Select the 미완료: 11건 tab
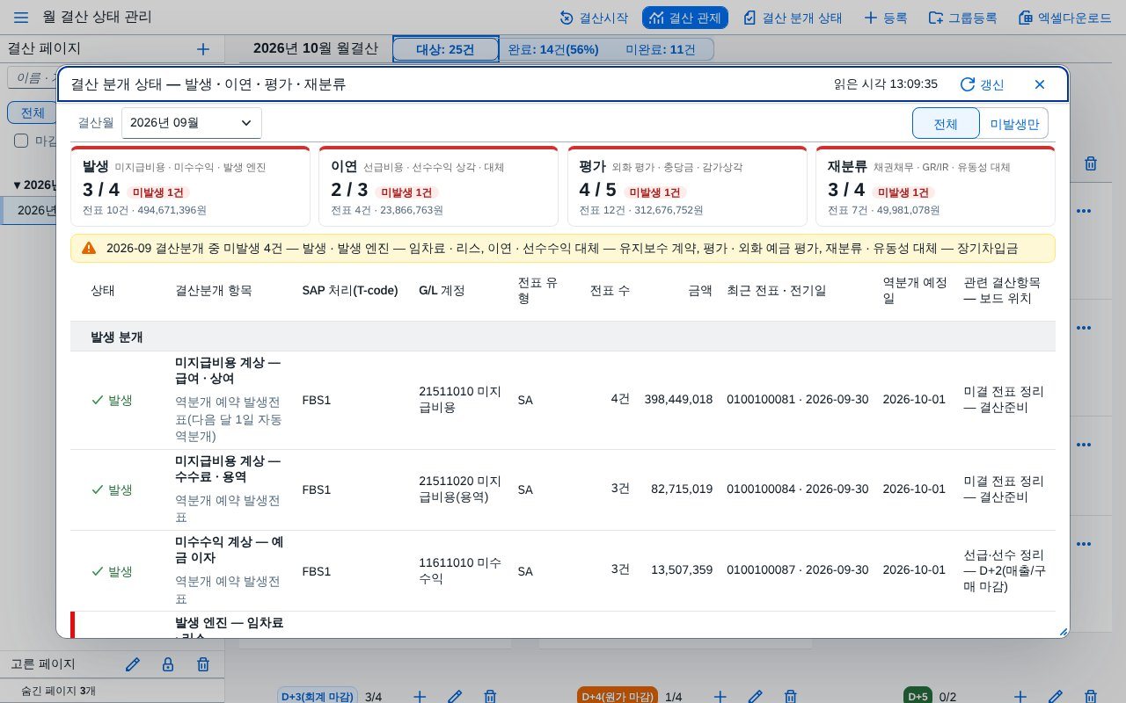Viewport: 1126px width, 703px height. point(661,49)
